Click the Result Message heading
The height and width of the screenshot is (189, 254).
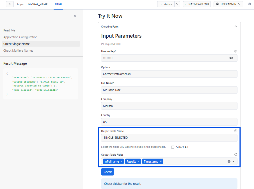(x=15, y=63)
